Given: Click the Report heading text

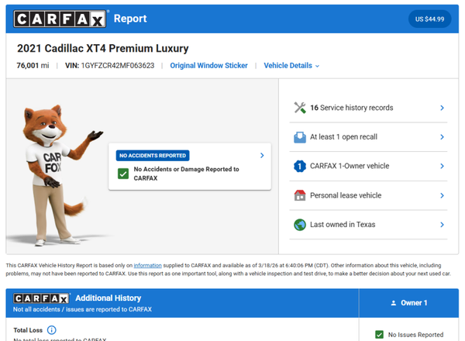Looking at the screenshot, I should [130, 19].
